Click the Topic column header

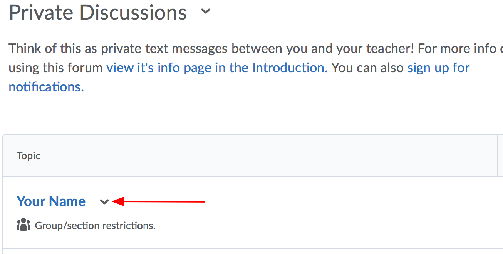coord(29,156)
